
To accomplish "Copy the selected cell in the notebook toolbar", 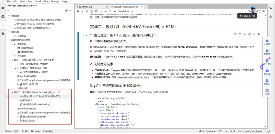I will (92, 11).
